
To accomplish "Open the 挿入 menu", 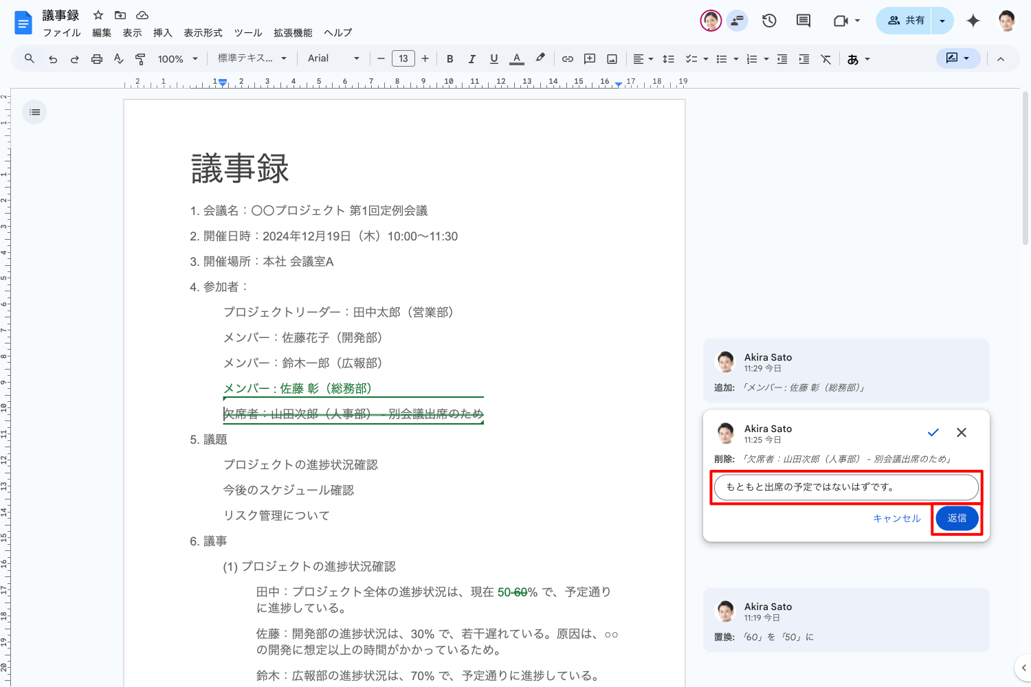I will (x=163, y=33).
